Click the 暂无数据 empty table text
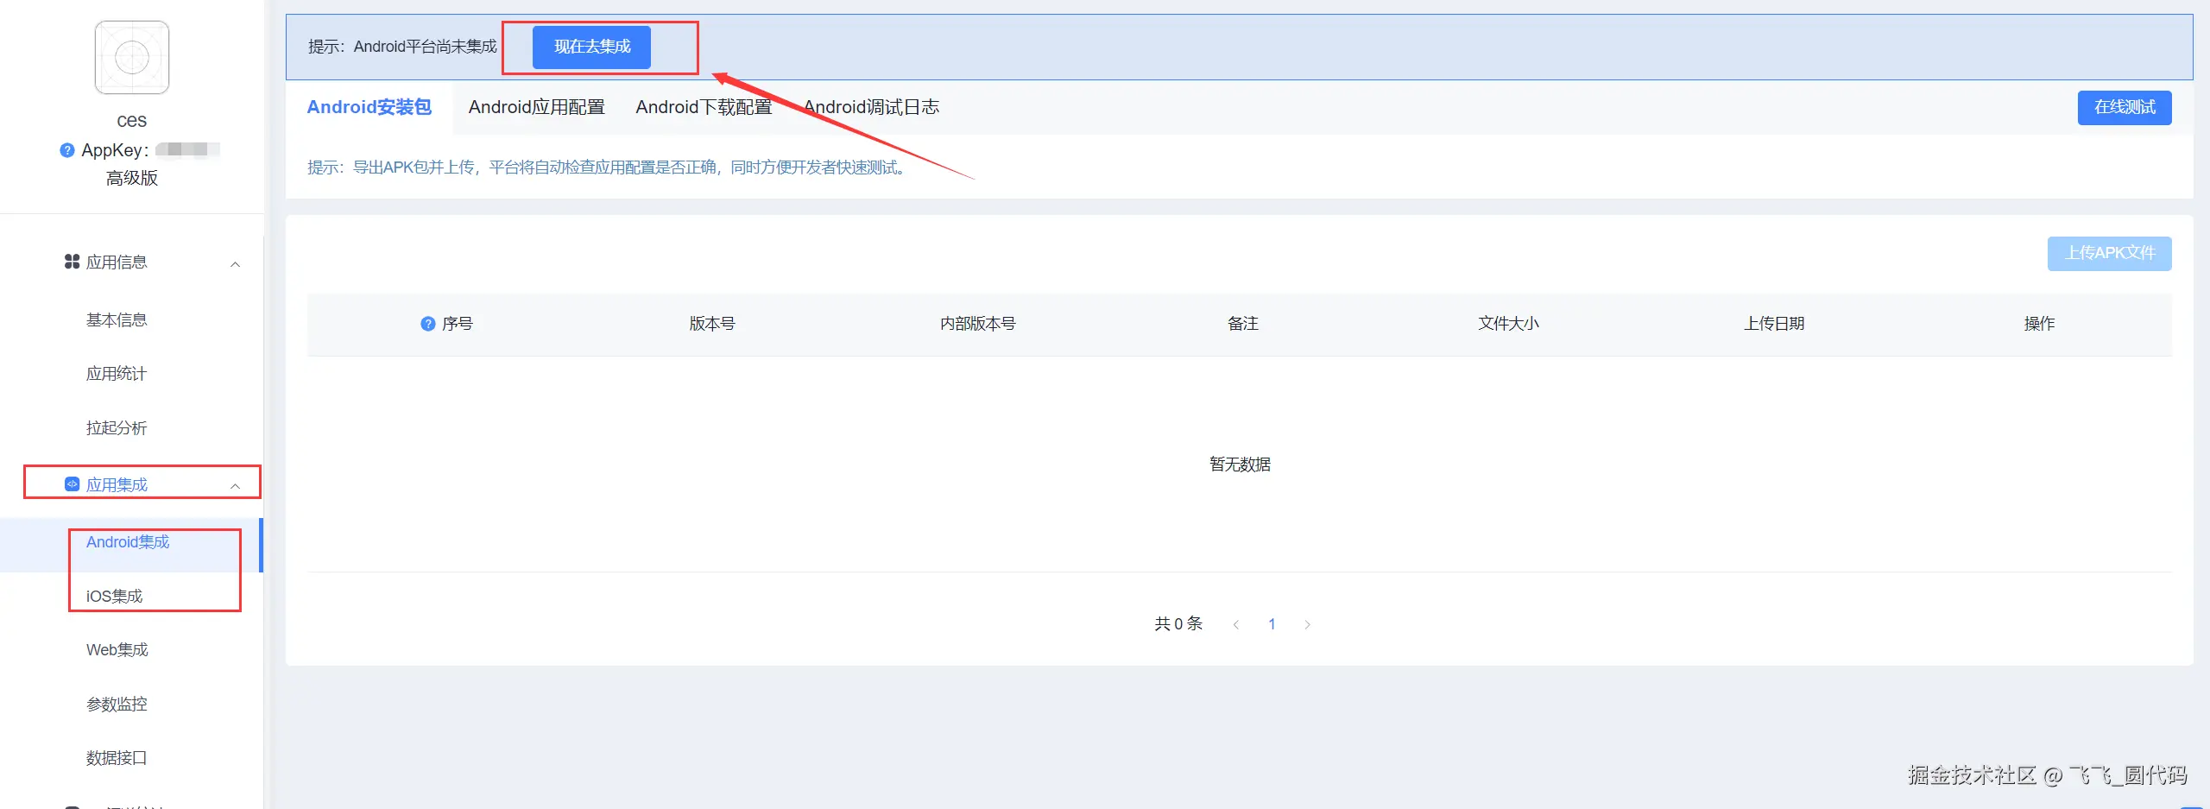The width and height of the screenshot is (2210, 809). click(1240, 465)
